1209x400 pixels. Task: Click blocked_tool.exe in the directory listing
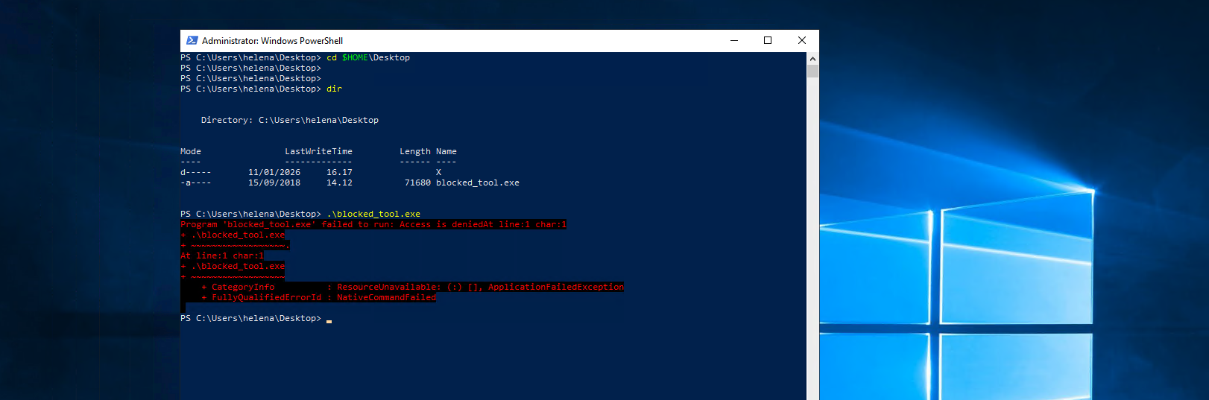(x=478, y=182)
